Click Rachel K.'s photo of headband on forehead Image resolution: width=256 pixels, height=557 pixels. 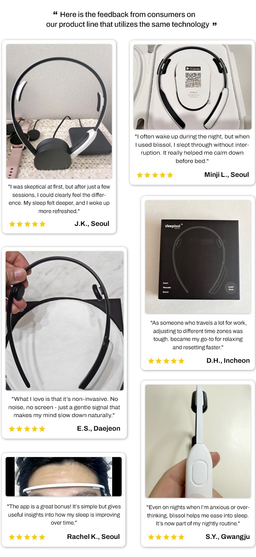(64, 477)
